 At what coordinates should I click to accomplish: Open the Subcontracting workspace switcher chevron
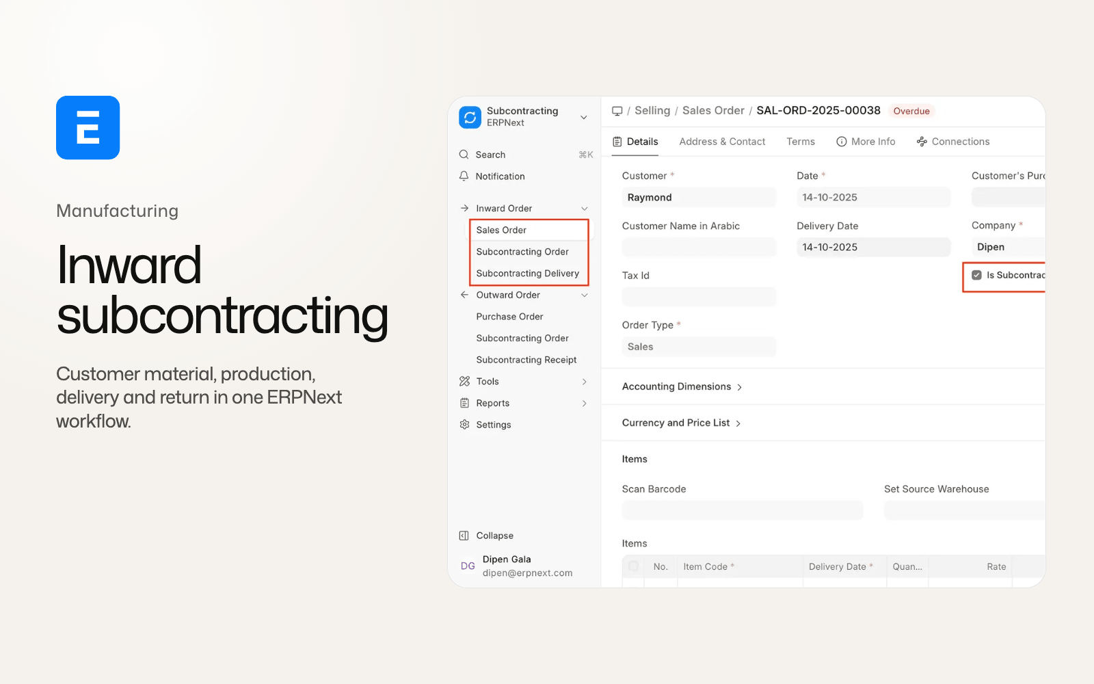[x=584, y=117]
